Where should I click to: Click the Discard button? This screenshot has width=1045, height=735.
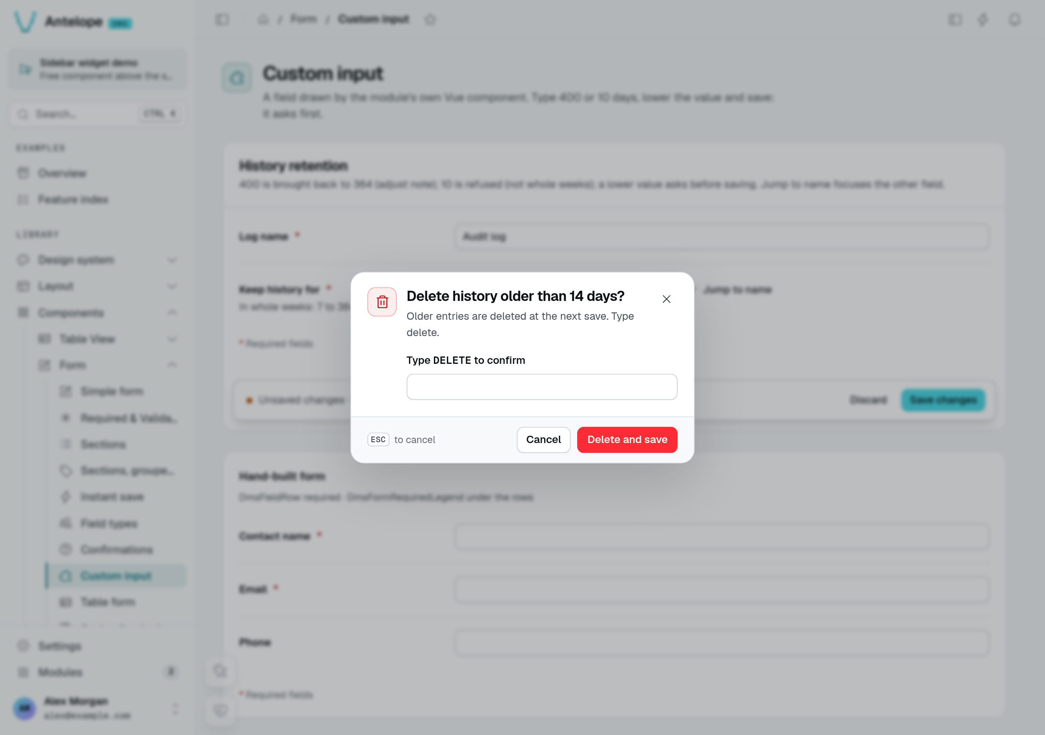[868, 400]
